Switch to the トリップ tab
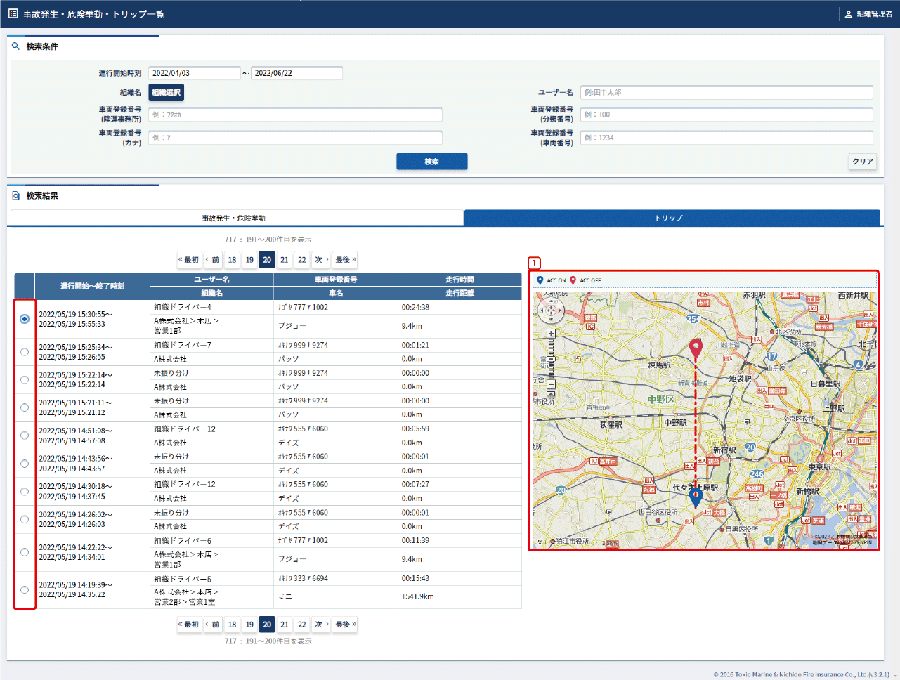Viewport: 900px width, 680px height. [x=672, y=218]
